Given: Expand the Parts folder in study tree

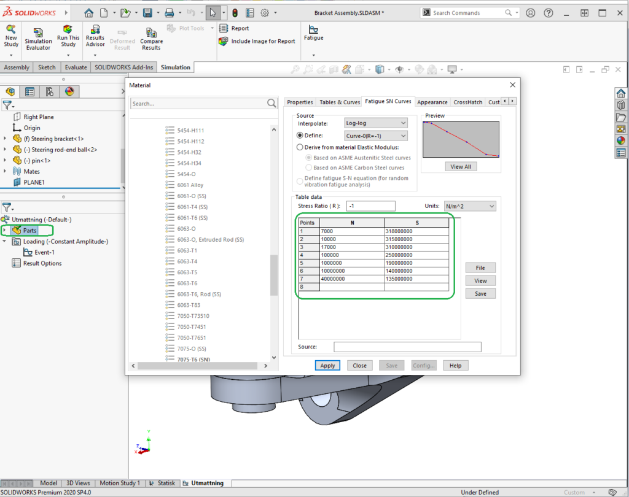Looking at the screenshot, I should tap(6, 231).
